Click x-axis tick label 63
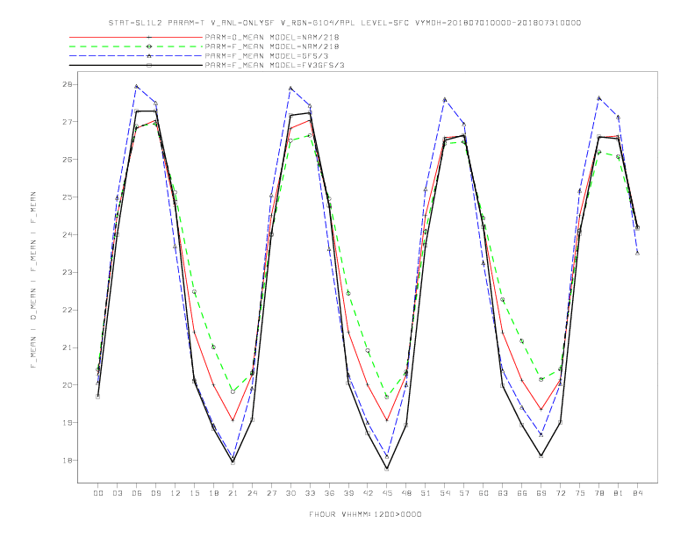The image size is (695, 537). click(x=503, y=493)
